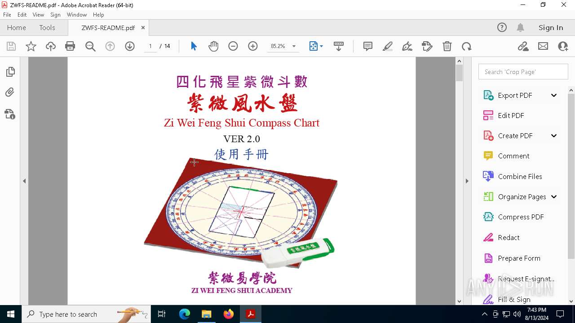
Task: Choose the selection arrow tool
Action: coord(194,46)
